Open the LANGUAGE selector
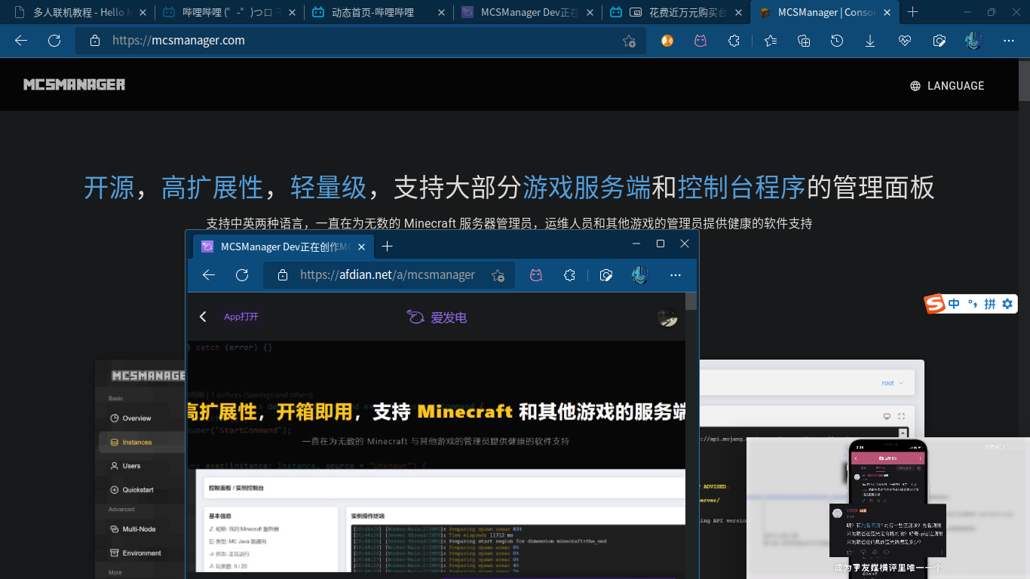Image resolution: width=1030 pixels, height=579 pixels. click(946, 85)
